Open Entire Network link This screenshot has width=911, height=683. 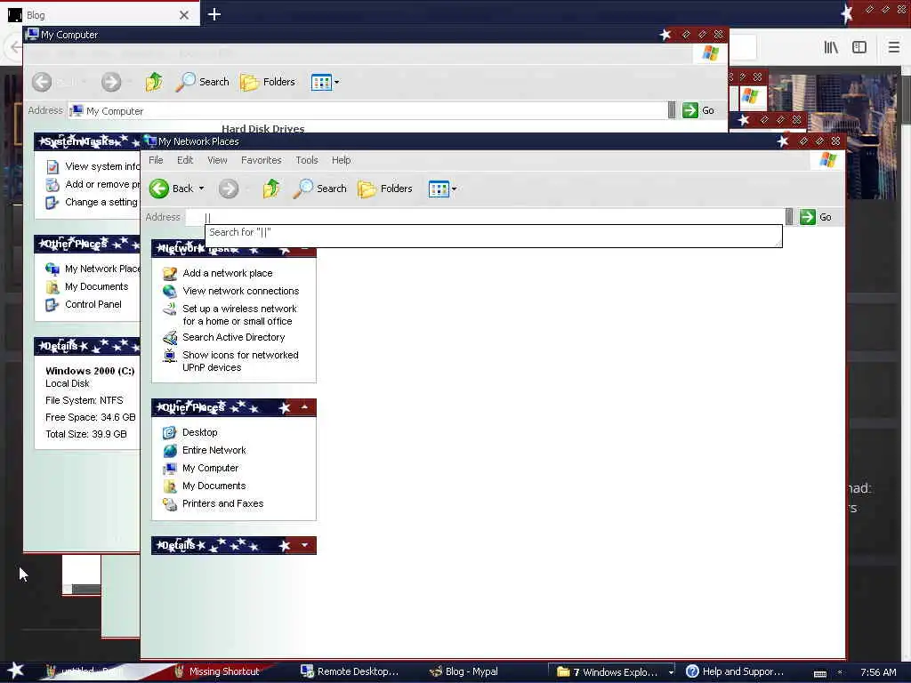[x=214, y=451]
